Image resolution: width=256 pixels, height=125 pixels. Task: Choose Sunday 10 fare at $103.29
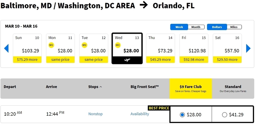[x=27, y=48]
